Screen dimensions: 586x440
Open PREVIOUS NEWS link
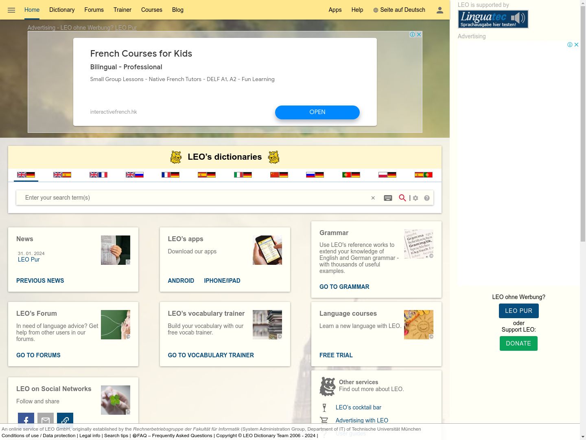tap(40, 281)
